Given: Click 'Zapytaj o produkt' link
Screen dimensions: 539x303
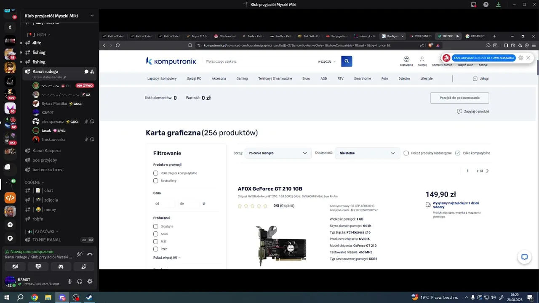Looking at the screenshot, I should point(473,112).
